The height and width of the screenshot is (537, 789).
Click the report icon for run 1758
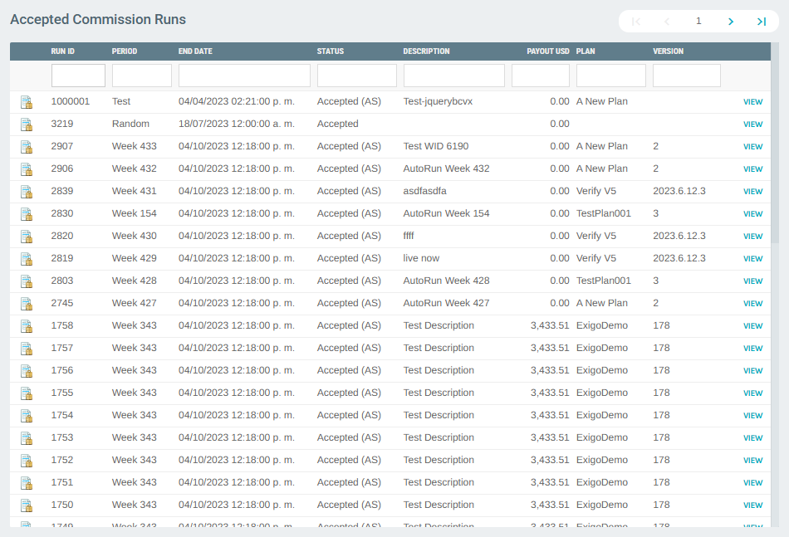pyautogui.click(x=27, y=325)
